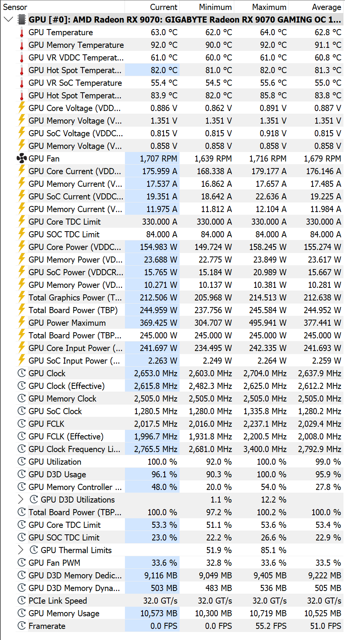This screenshot has height=640, width=345.
Task: Select the GPU Temperature row label
Action: click(x=61, y=33)
